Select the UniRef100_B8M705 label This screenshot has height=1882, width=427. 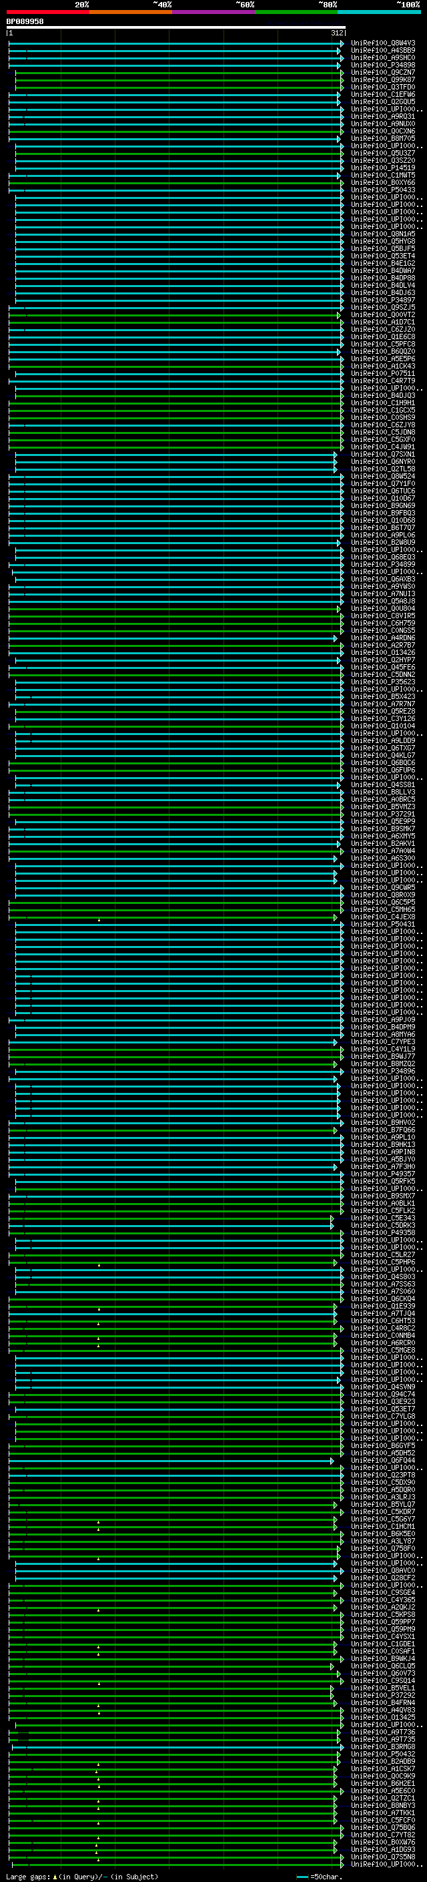[383, 139]
